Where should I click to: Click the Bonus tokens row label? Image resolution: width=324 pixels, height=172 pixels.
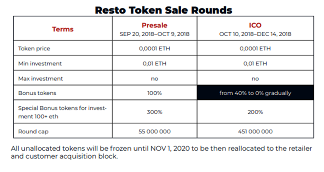(x=37, y=93)
